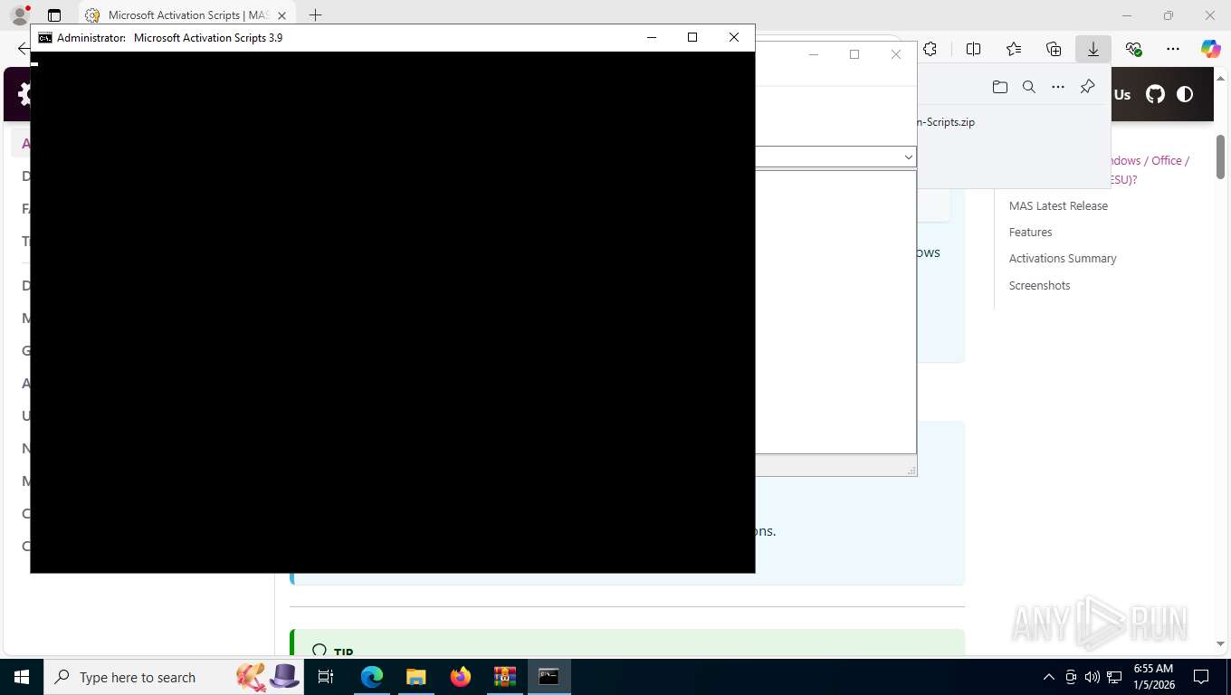Click the Downloads toolbar arrow icon

(1093, 49)
